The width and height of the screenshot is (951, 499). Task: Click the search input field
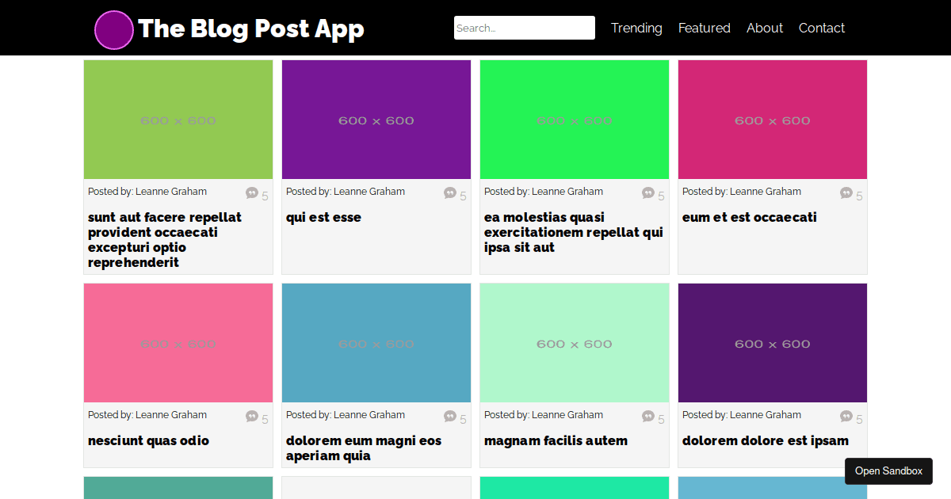point(524,28)
